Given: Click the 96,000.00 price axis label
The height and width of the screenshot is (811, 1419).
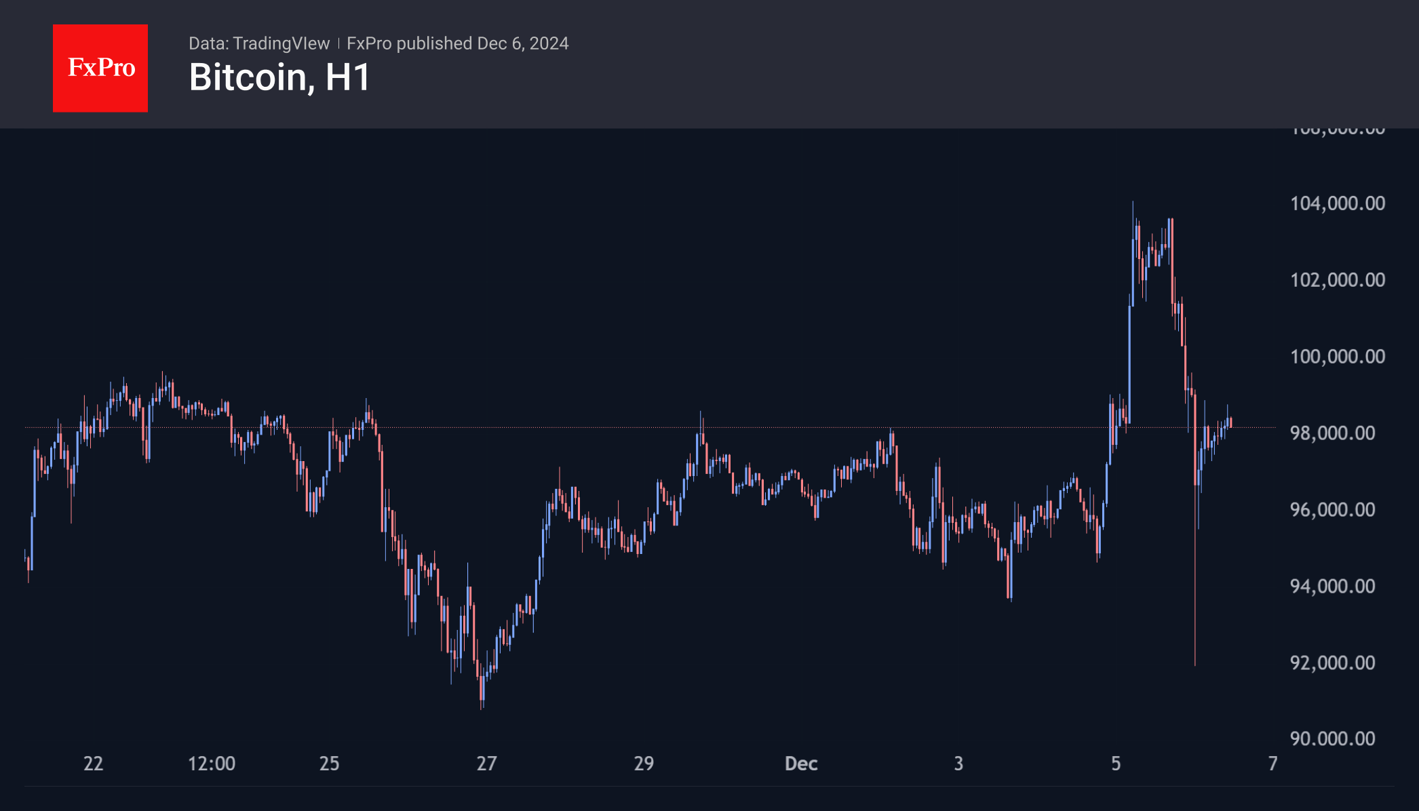Looking at the screenshot, I should tap(1332, 510).
